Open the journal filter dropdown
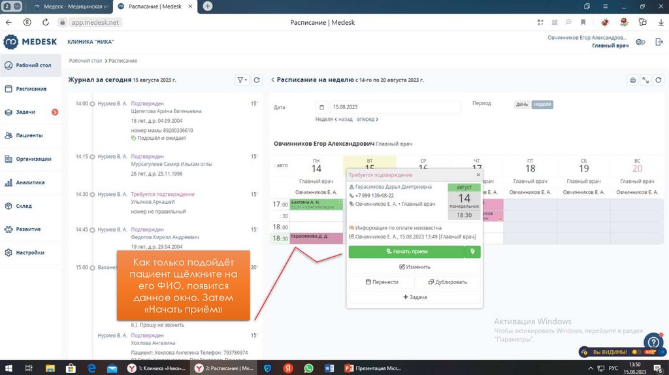 click(242, 80)
